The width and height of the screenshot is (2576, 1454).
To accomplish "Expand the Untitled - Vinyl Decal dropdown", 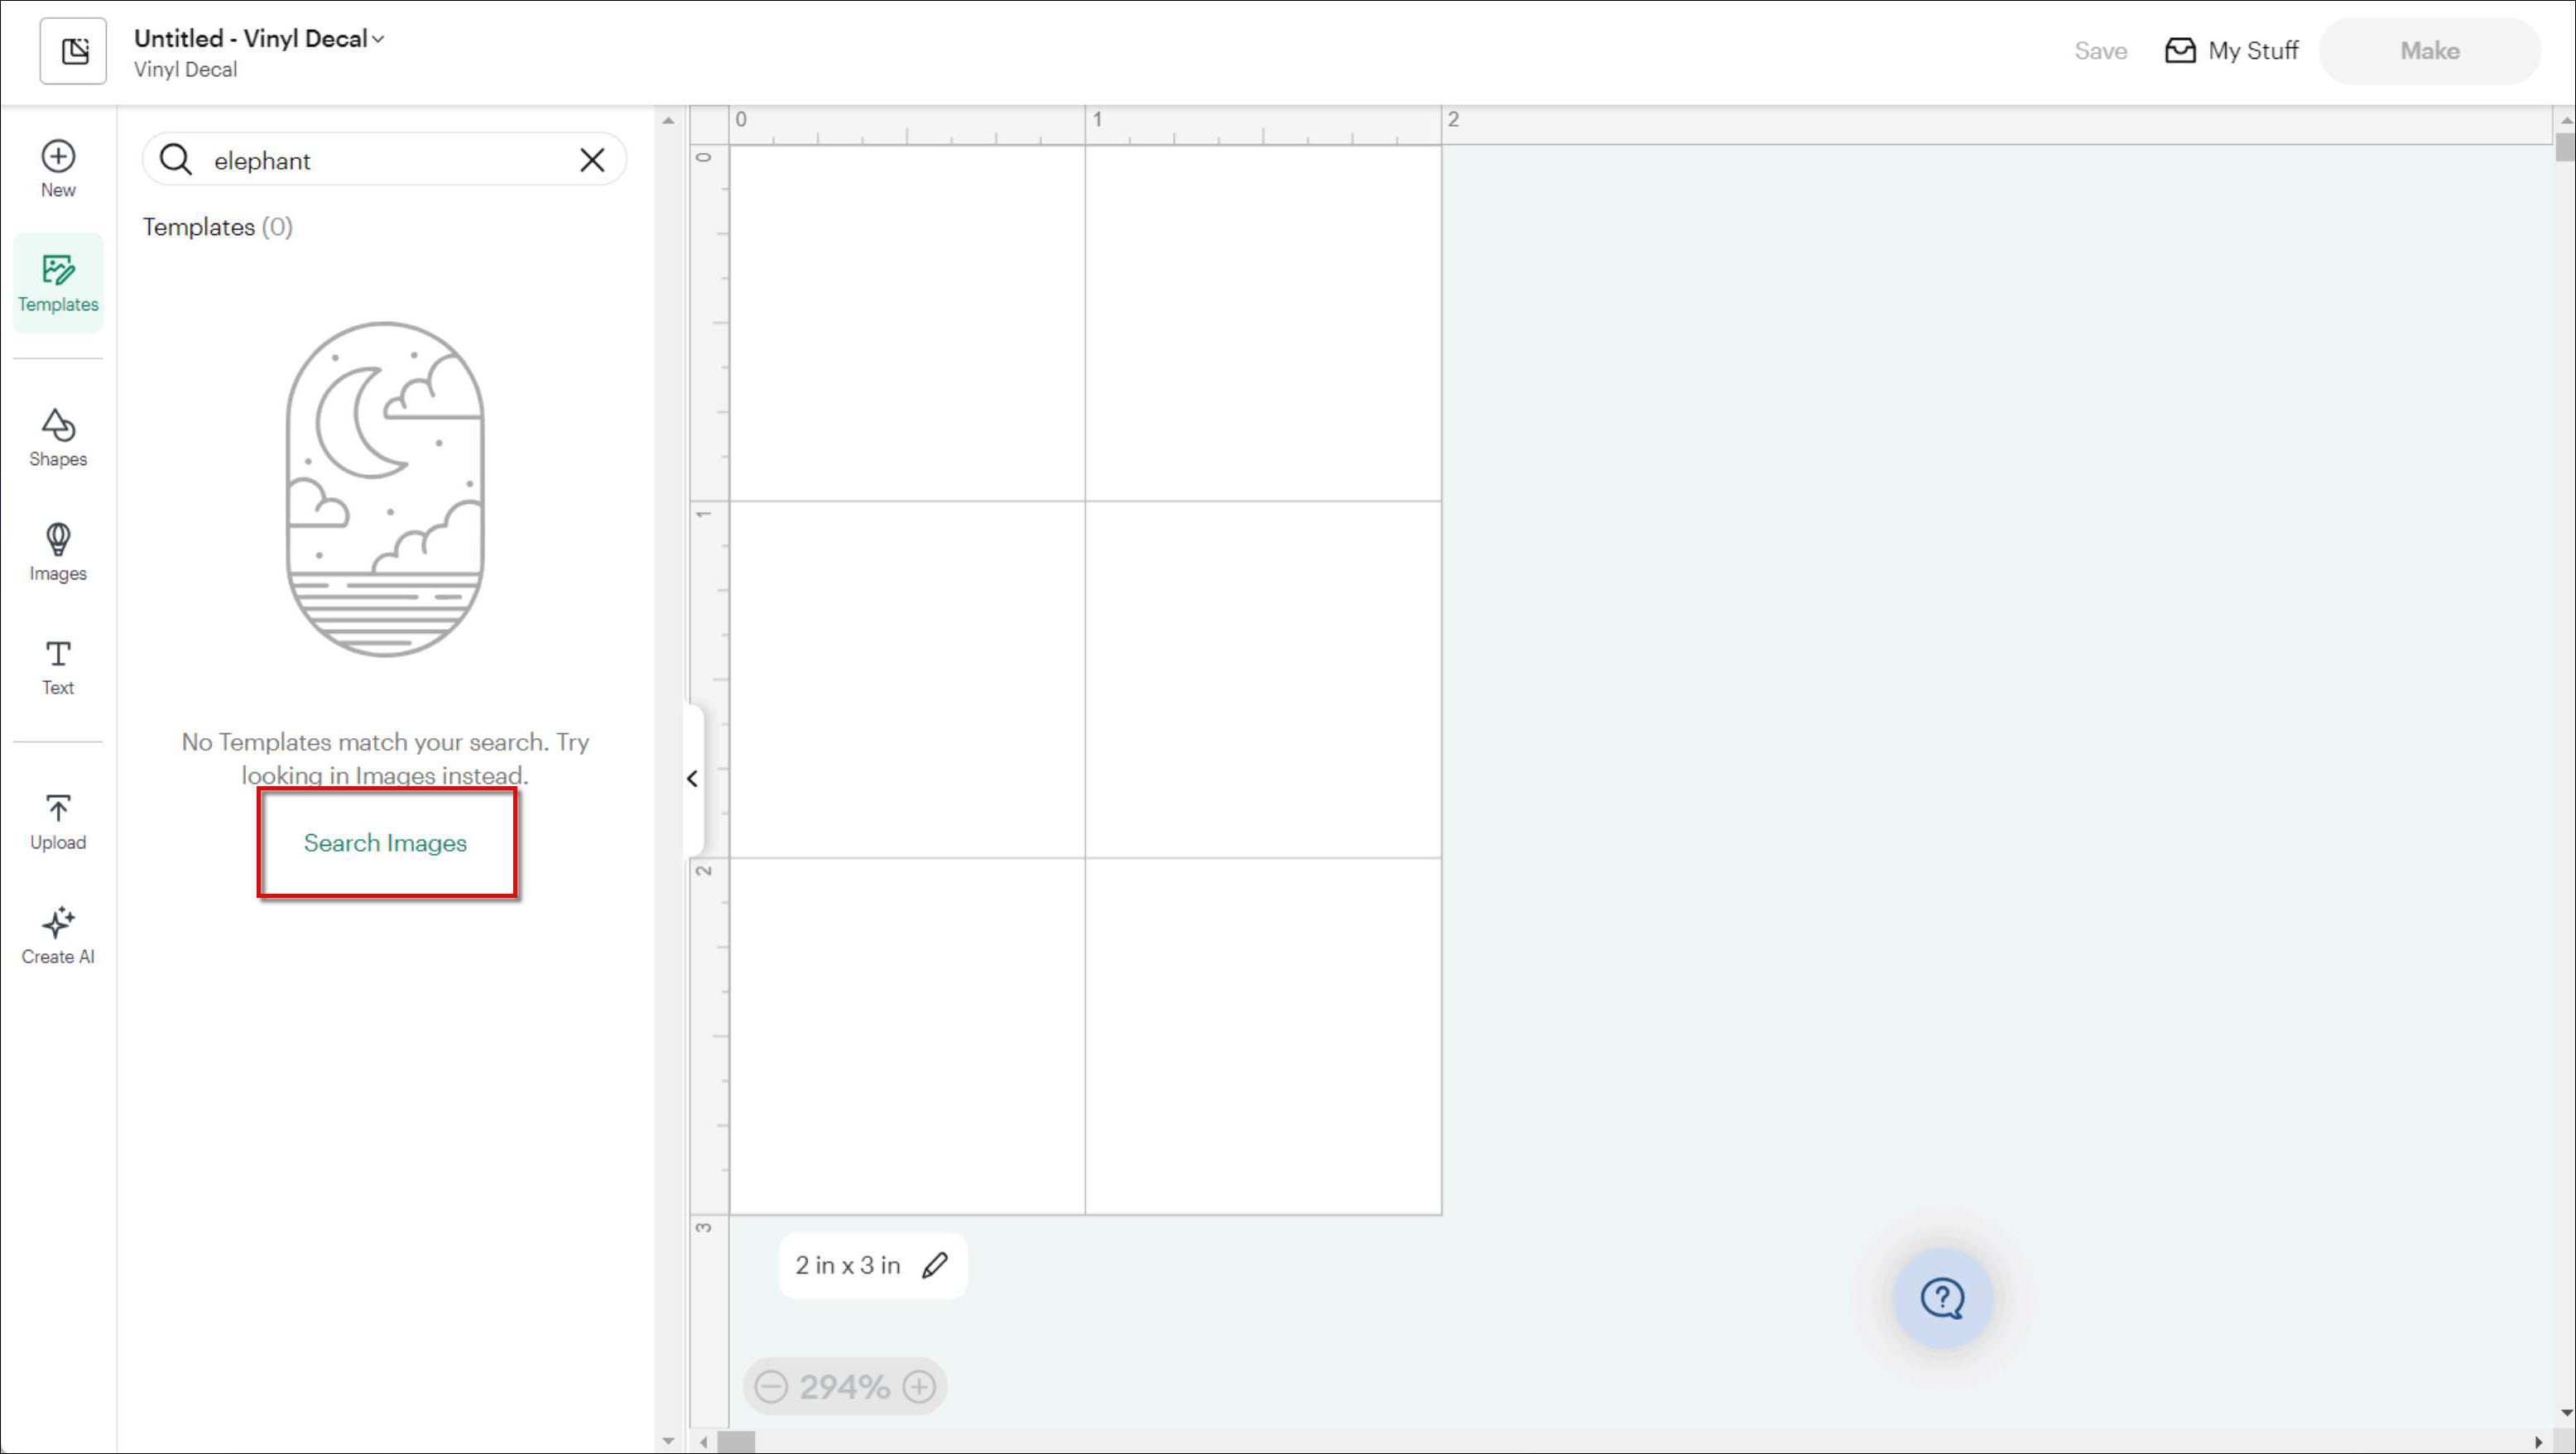I will click(377, 39).
